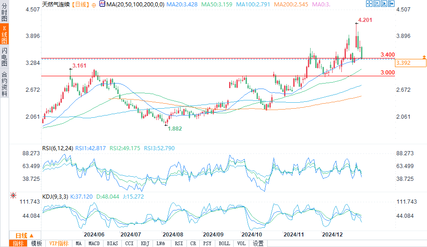Click the 3.161 peak price label
The image size is (427, 247).
pos(79,65)
